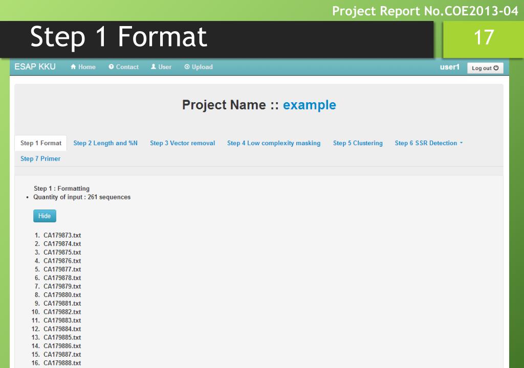Select file CA179882.txt

pos(62,312)
